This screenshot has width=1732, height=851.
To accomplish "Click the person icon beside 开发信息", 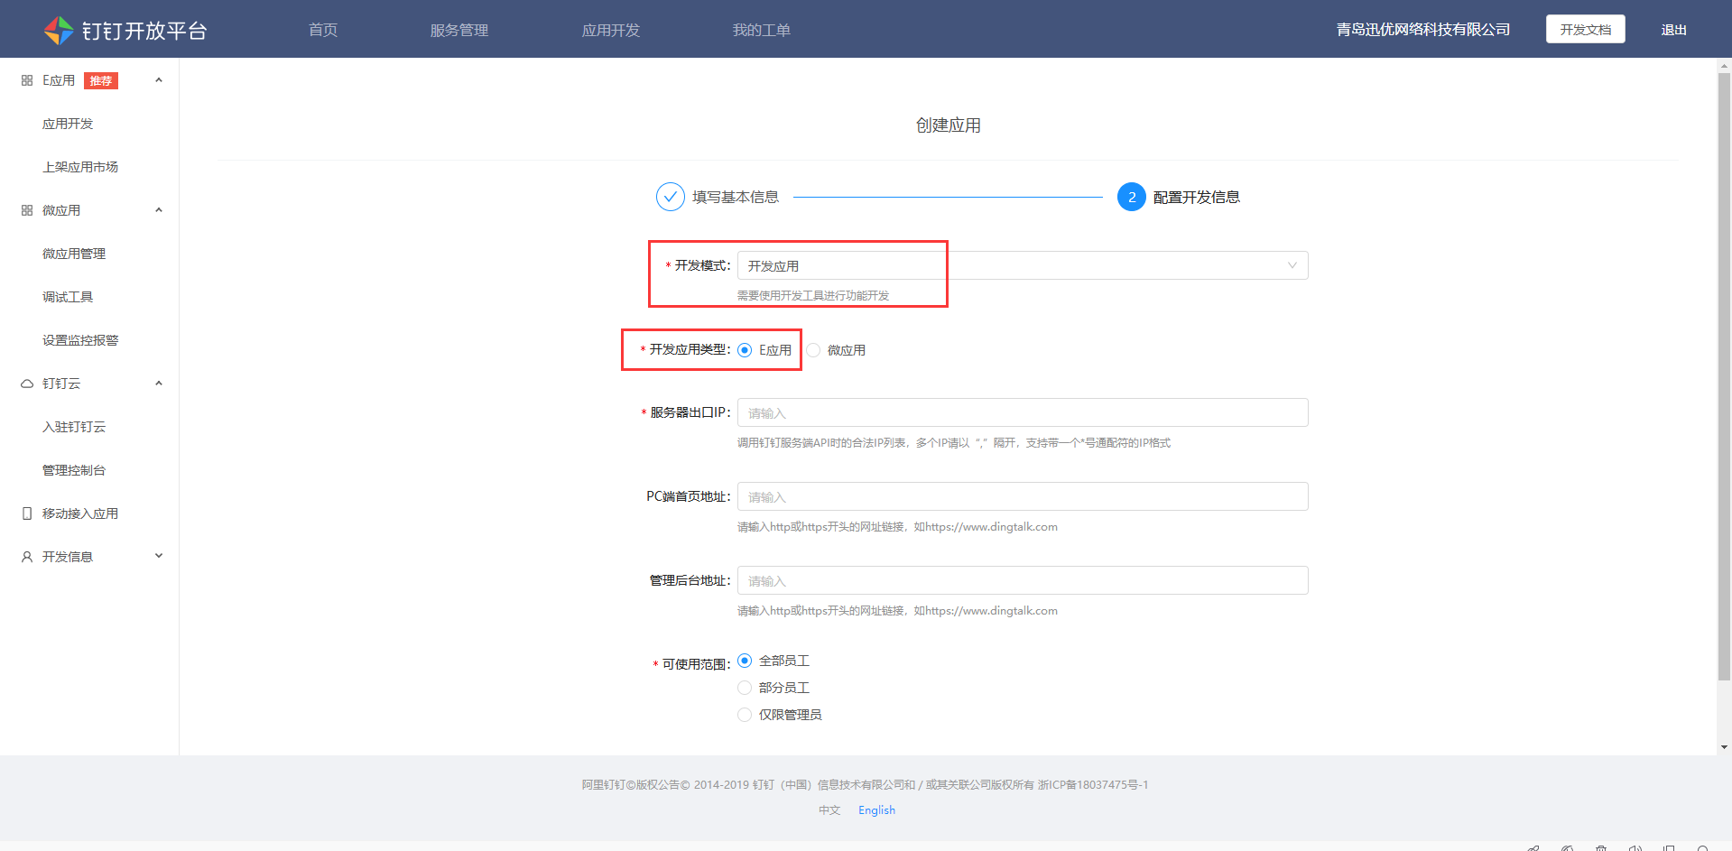I will point(25,556).
